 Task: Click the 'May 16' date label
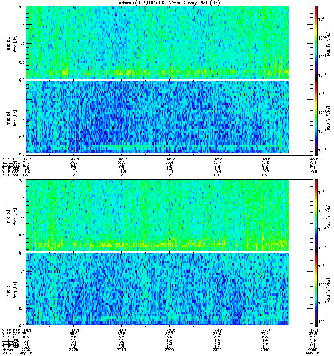click(x=313, y=353)
